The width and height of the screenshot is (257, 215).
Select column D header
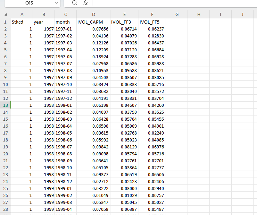click(93, 15)
